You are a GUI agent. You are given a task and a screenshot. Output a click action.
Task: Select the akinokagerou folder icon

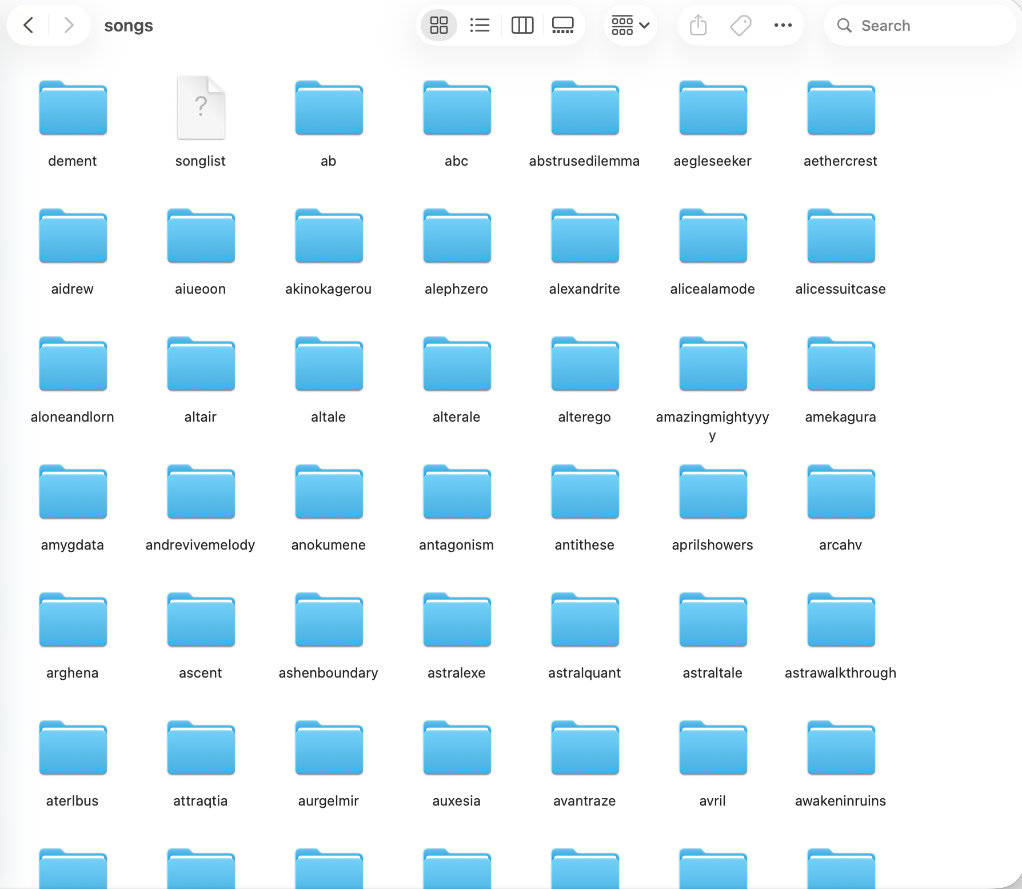point(329,236)
